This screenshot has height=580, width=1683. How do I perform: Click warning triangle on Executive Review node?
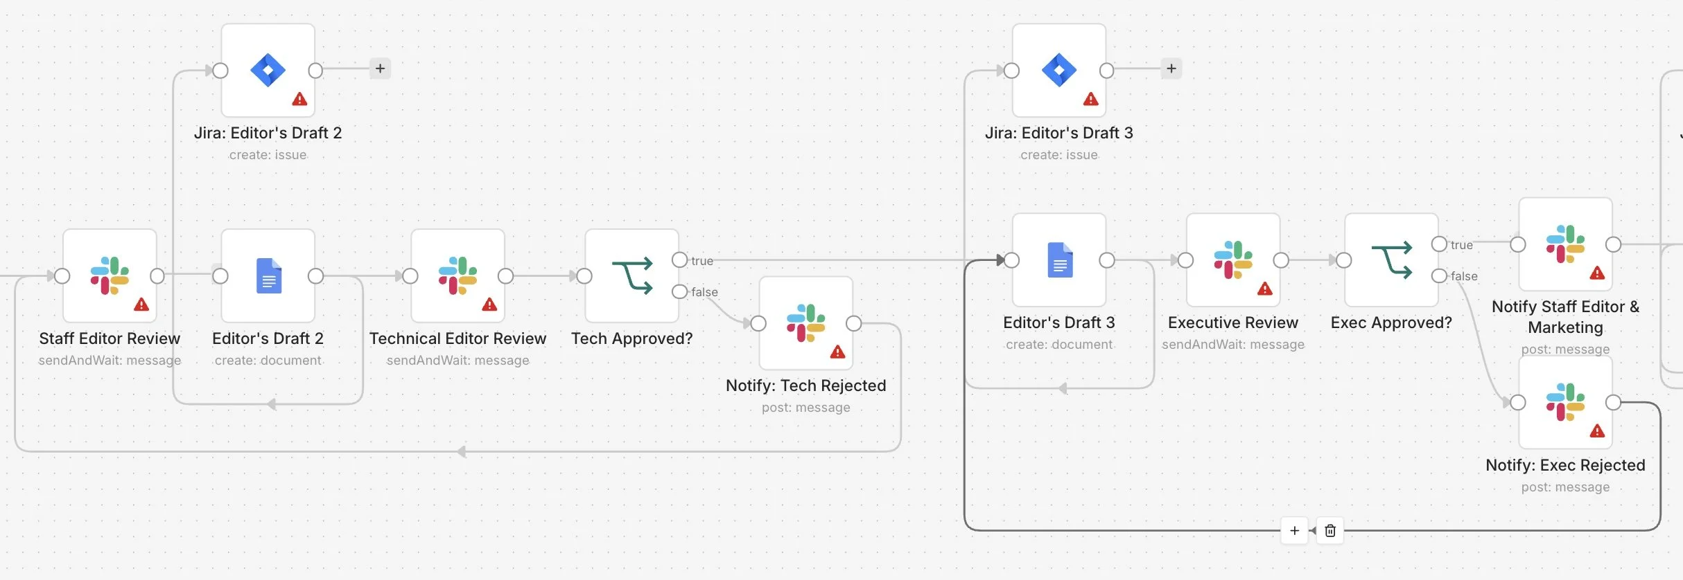(1265, 289)
